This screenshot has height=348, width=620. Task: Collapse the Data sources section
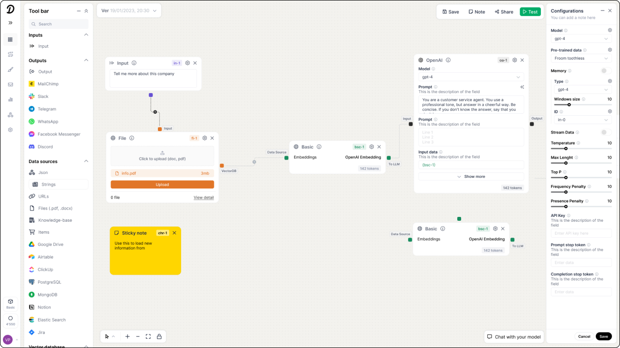(x=85, y=161)
